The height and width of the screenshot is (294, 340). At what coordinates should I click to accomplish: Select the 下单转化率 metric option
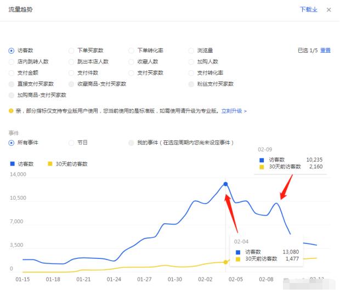click(x=131, y=50)
